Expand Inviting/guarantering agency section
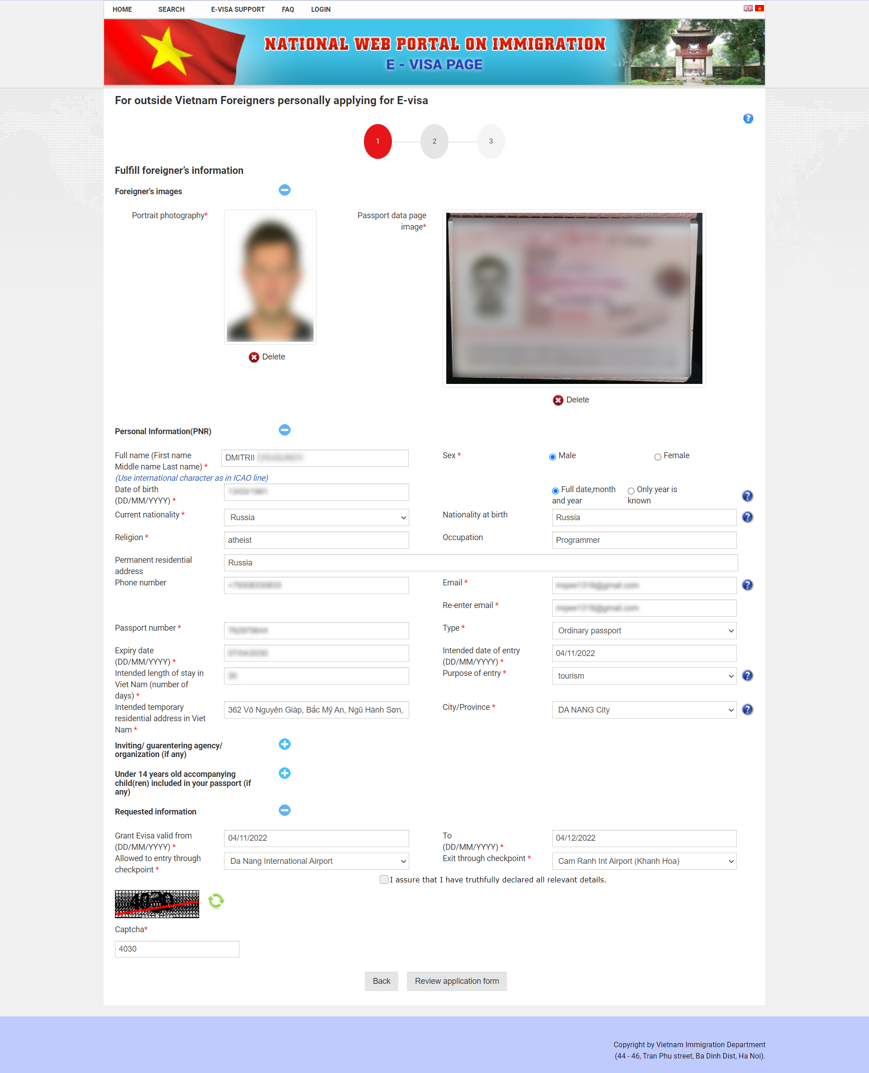869x1073 pixels. [x=284, y=744]
